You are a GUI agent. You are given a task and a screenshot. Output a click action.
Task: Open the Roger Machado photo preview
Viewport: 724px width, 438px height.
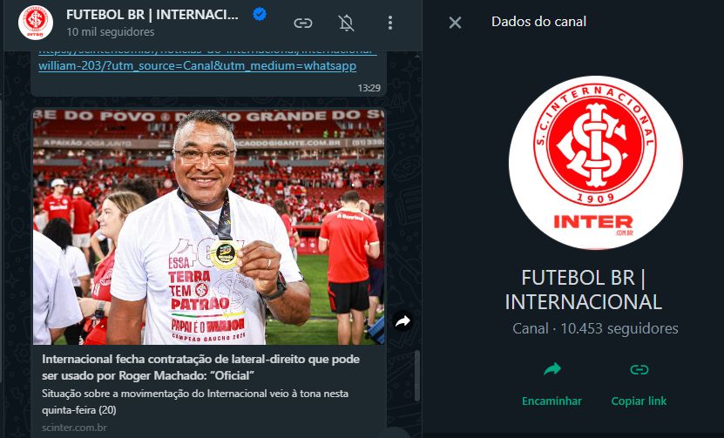tap(209, 226)
